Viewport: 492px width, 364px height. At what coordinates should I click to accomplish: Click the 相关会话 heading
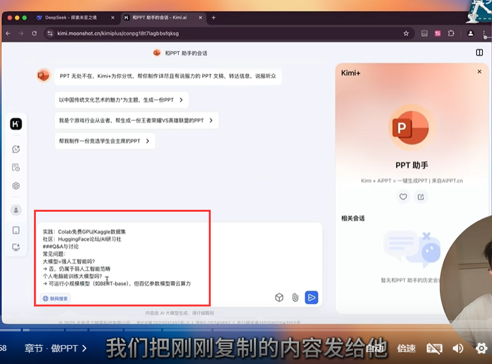(x=353, y=218)
